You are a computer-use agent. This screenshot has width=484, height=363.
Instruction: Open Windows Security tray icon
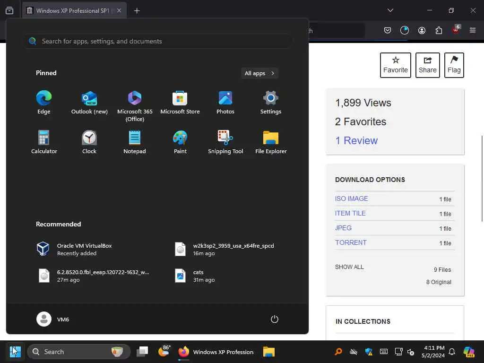point(369,352)
